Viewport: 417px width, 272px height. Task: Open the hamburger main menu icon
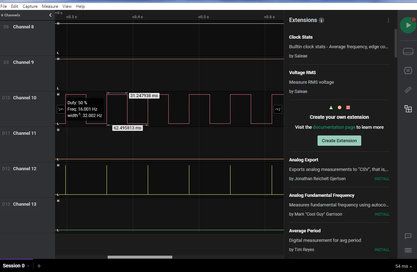(408, 250)
